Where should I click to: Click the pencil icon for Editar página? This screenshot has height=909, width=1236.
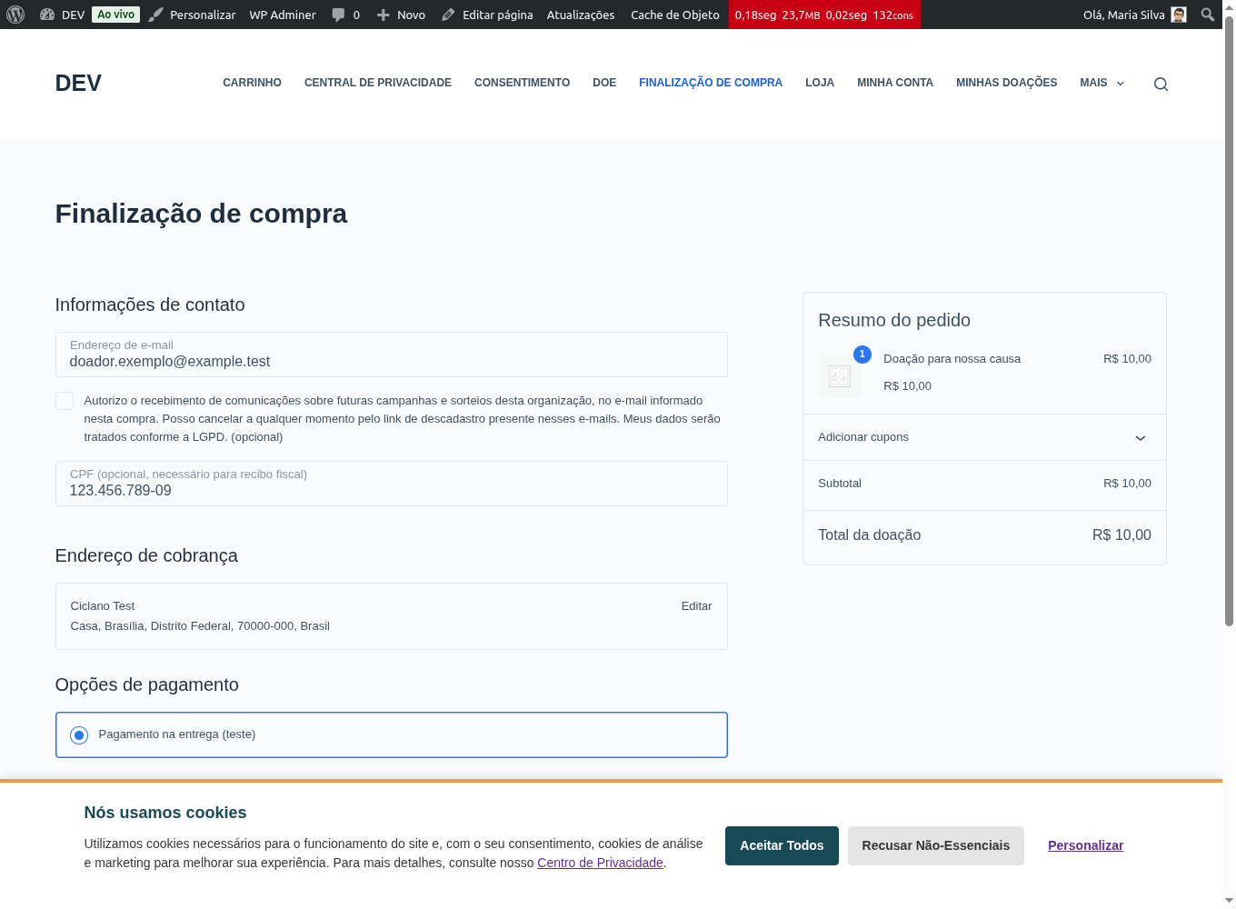pyautogui.click(x=448, y=15)
